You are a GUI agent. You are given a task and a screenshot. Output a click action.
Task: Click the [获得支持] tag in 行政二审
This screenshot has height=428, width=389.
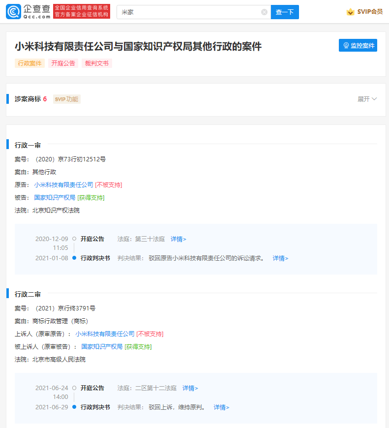(138, 347)
